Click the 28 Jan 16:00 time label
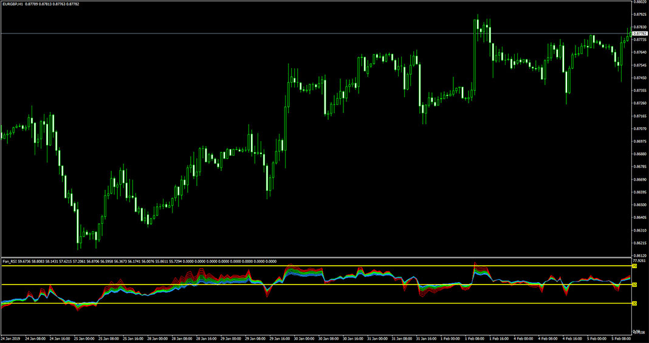This screenshot has height=343, width=649. point(205,338)
